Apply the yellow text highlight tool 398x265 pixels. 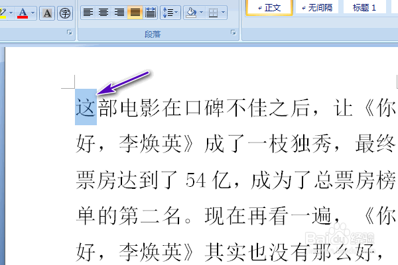[x=3, y=13]
